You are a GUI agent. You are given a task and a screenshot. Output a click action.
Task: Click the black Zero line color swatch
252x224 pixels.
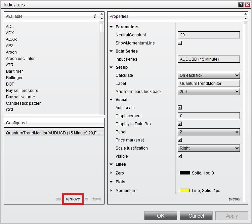point(185,173)
